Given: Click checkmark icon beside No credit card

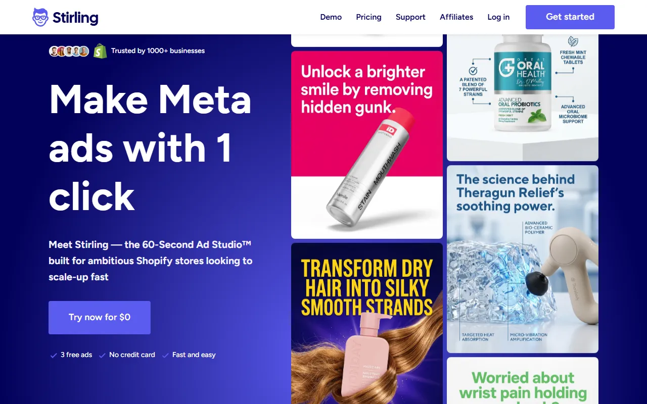Looking at the screenshot, I should click(102, 356).
